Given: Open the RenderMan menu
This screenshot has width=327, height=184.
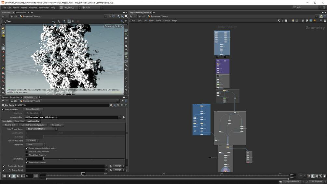Looking at the screenshot, I should pos(44,7).
